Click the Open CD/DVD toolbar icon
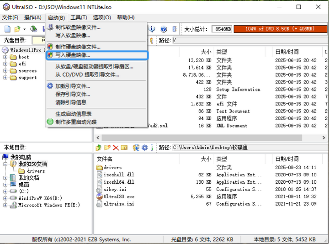This screenshot has width=329, height=244. click(33, 29)
